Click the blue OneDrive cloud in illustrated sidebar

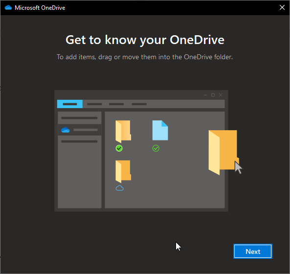[x=66, y=130]
